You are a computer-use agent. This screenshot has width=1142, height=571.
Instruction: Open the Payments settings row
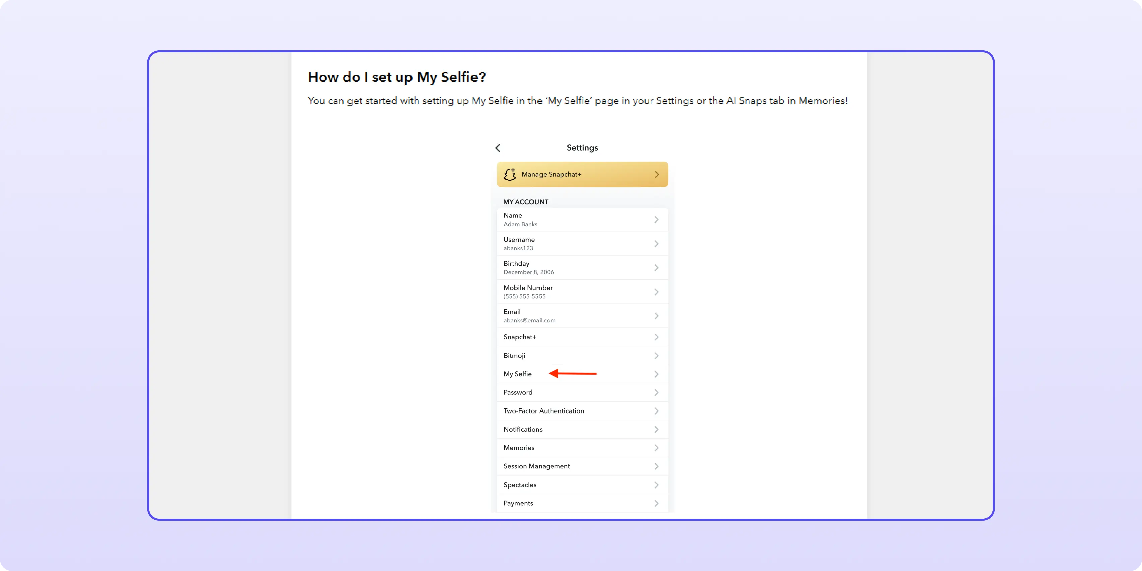[582, 504]
